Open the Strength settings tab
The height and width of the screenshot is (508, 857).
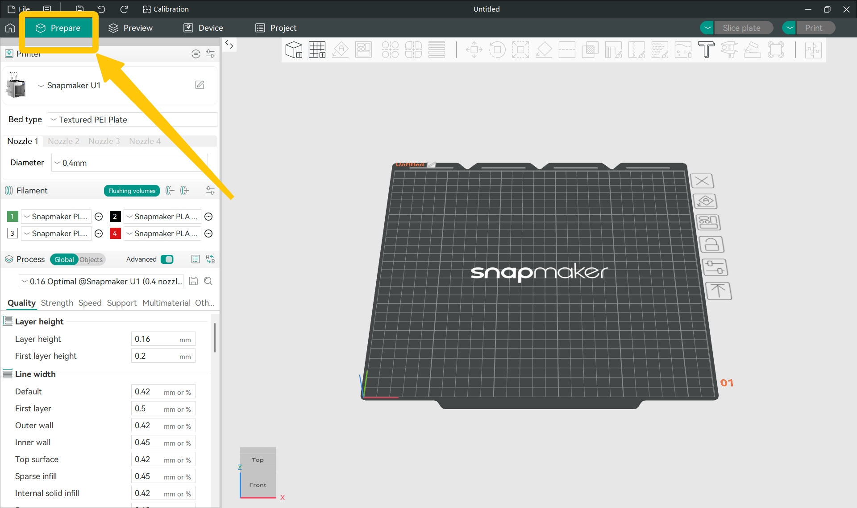click(57, 303)
